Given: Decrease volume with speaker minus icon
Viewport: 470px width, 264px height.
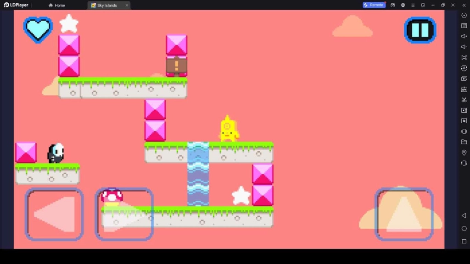Looking at the screenshot, I should coord(464,47).
